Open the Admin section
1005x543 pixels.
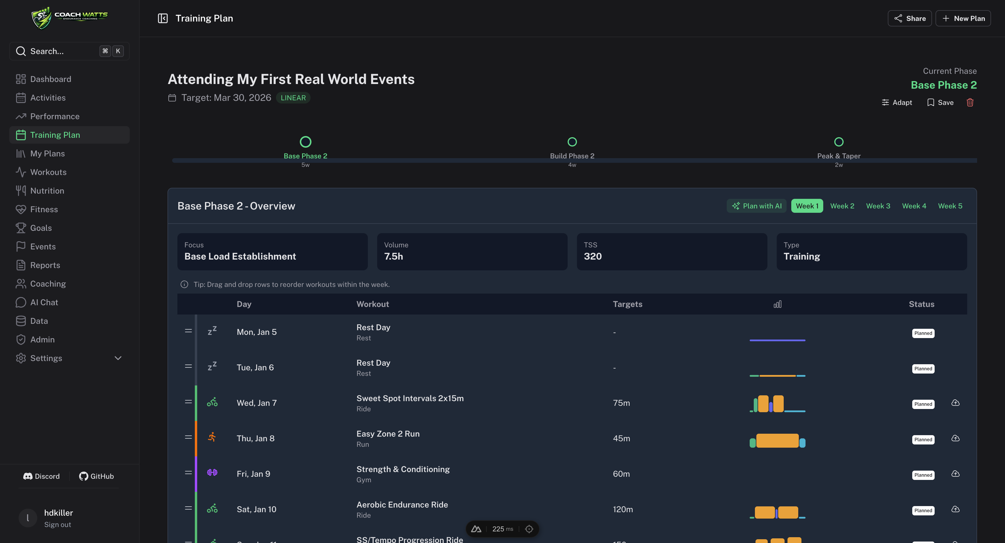pyautogui.click(x=70, y=340)
